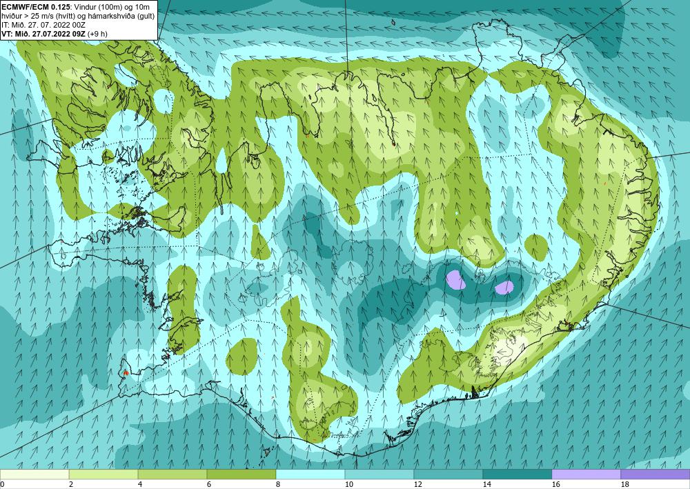The height and width of the screenshot is (489, 690).
Task: Click the legend label '8'
Action: pyautogui.click(x=277, y=485)
